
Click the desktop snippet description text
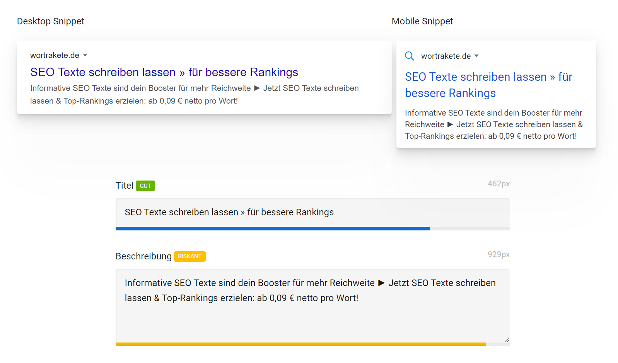point(195,94)
